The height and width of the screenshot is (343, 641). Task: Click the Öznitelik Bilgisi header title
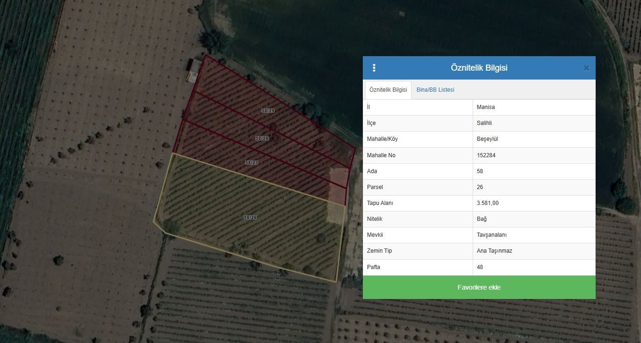(479, 68)
